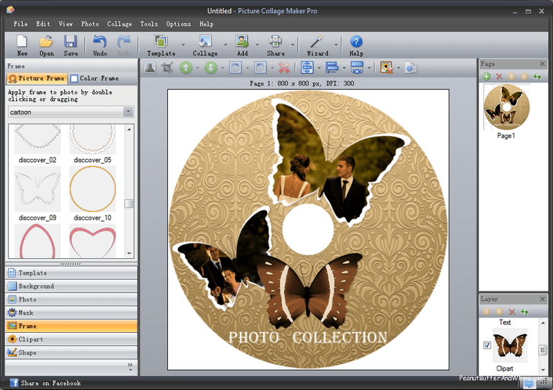Open the Help question mark icon

point(356,41)
